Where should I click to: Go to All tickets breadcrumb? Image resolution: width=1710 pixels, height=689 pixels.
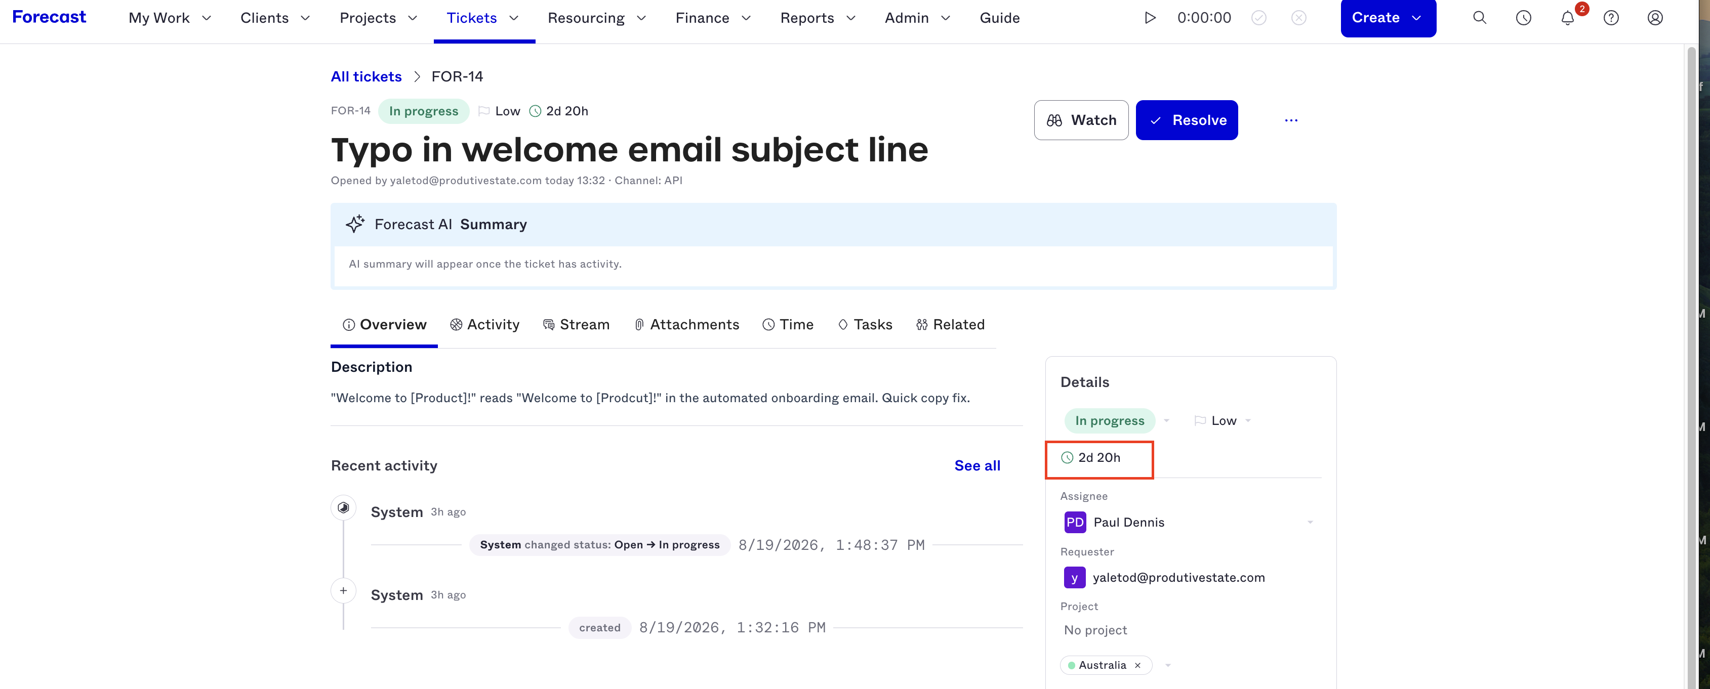click(x=367, y=76)
